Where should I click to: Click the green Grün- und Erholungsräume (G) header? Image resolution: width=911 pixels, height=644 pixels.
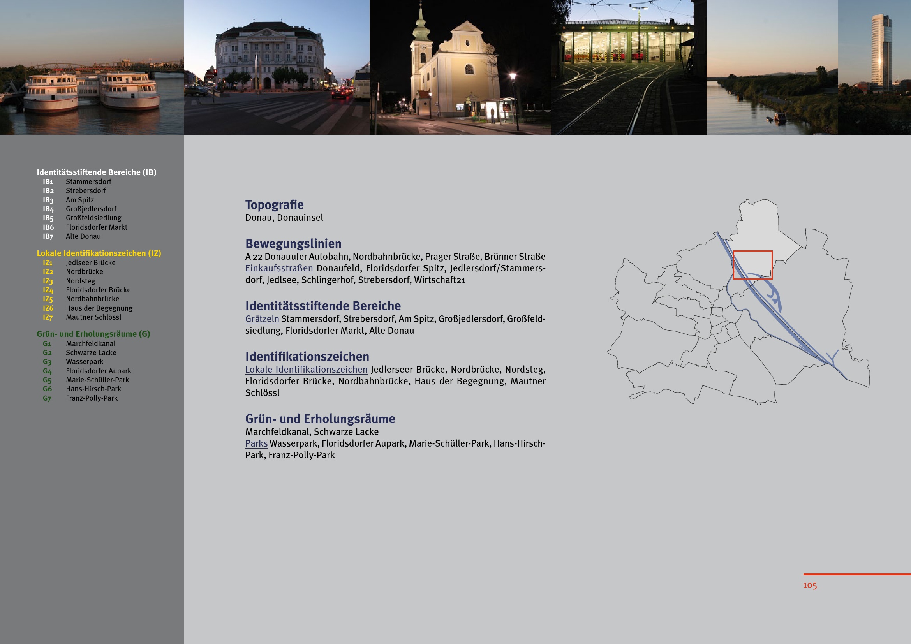click(x=93, y=334)
